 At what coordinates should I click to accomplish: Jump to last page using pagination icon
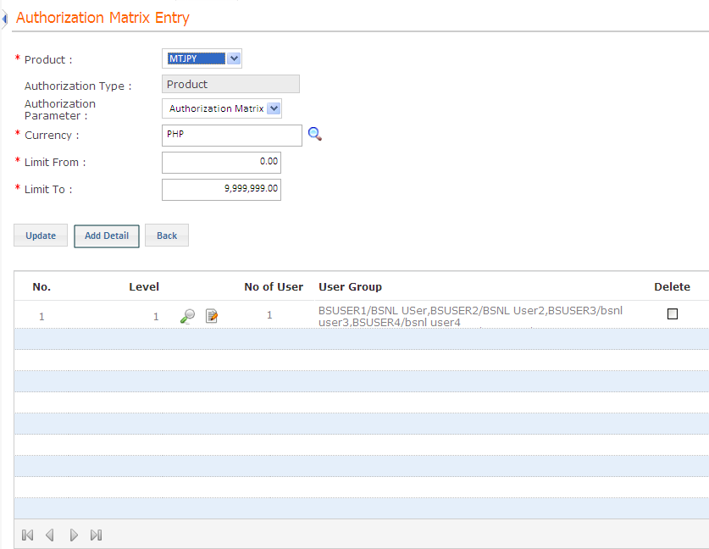tap(96, 535)
